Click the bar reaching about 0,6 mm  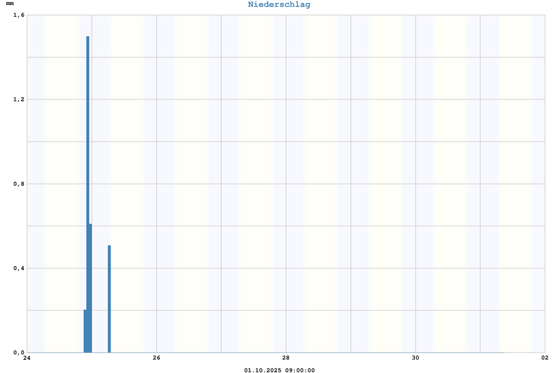click(91, 286)
